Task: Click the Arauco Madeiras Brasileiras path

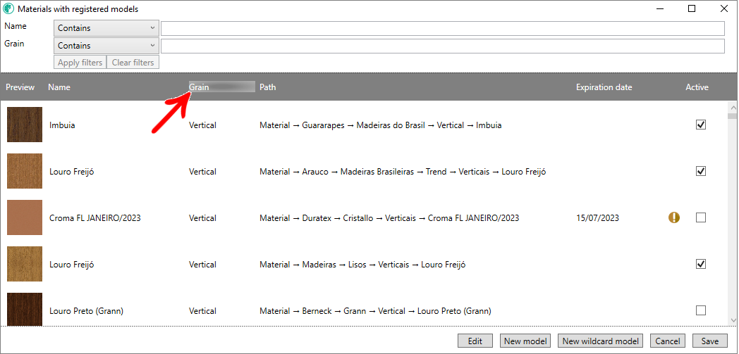Action: 403,172
